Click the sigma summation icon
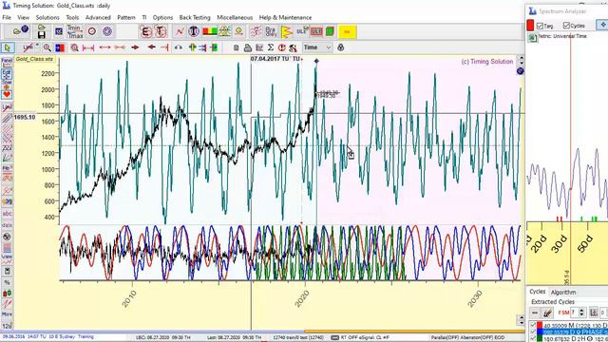Screen dimensions: 608x342 (270, 47)
